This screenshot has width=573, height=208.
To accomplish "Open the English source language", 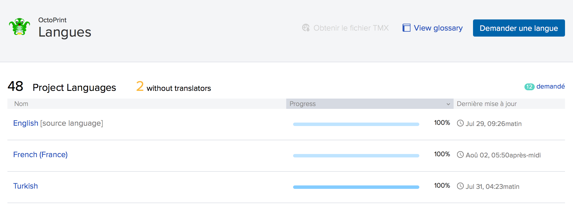I will pyautogui.click(x=26, y=123).
